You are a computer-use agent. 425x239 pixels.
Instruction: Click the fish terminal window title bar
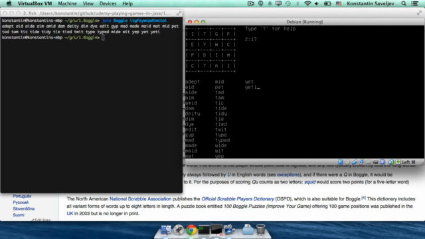point(92,13)
